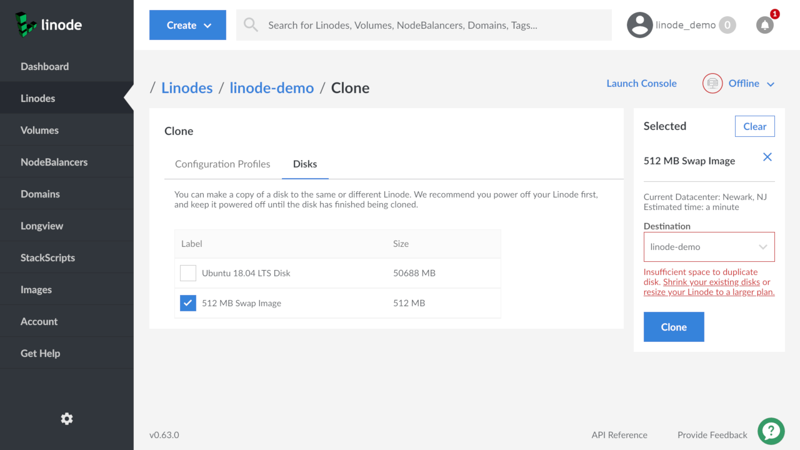The width and height of the screenshot is (800, 450).
Task: Open the settings gear icon in sidebar
Action: (x=67, y=419)
